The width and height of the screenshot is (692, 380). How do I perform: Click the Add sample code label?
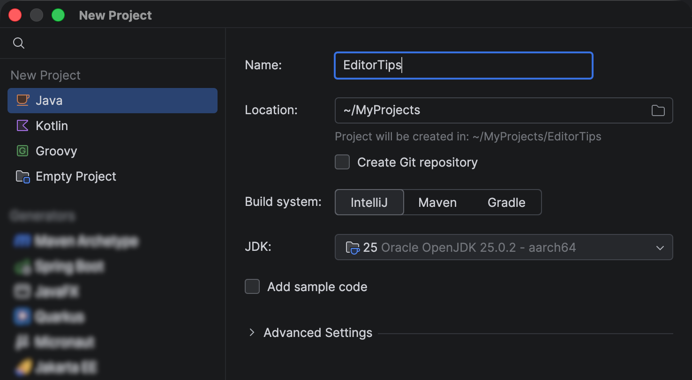pyautogui.click(x=317, y=287)
